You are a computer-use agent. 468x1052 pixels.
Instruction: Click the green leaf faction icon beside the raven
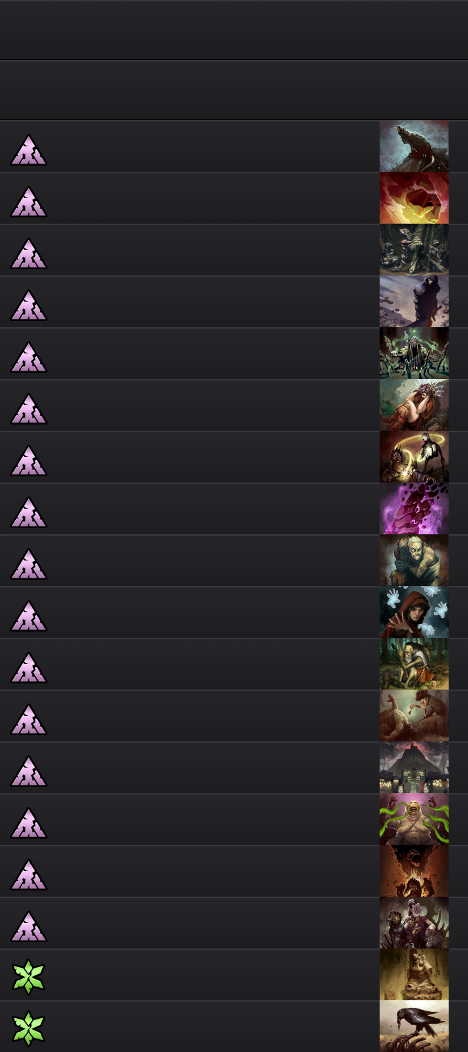pyautogui.click(x=28, y=1029)
